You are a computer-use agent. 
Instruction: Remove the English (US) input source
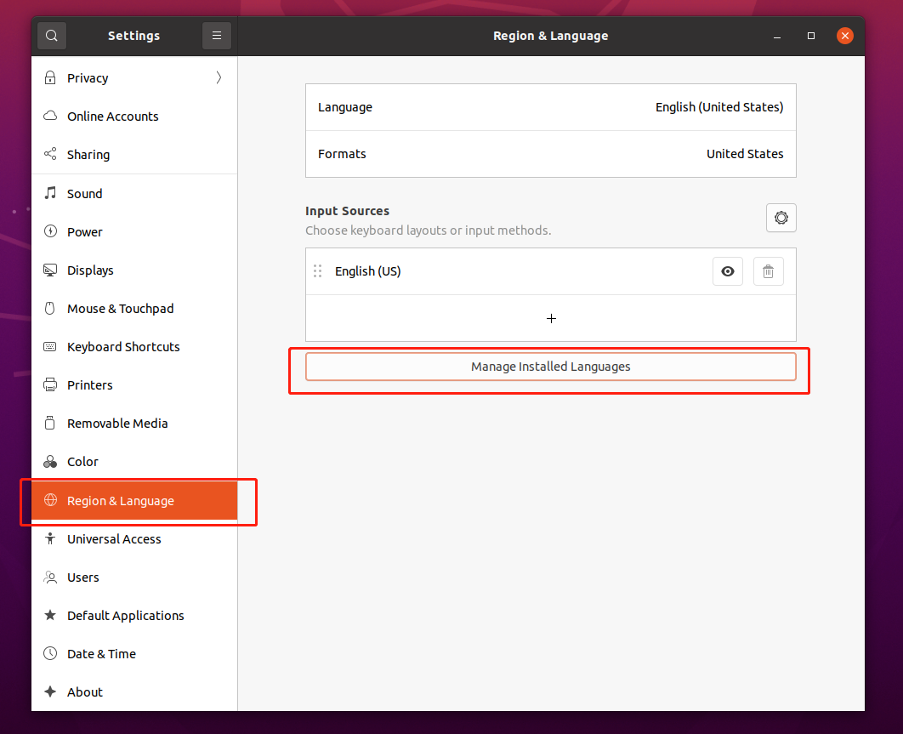(x=768, y=270)
